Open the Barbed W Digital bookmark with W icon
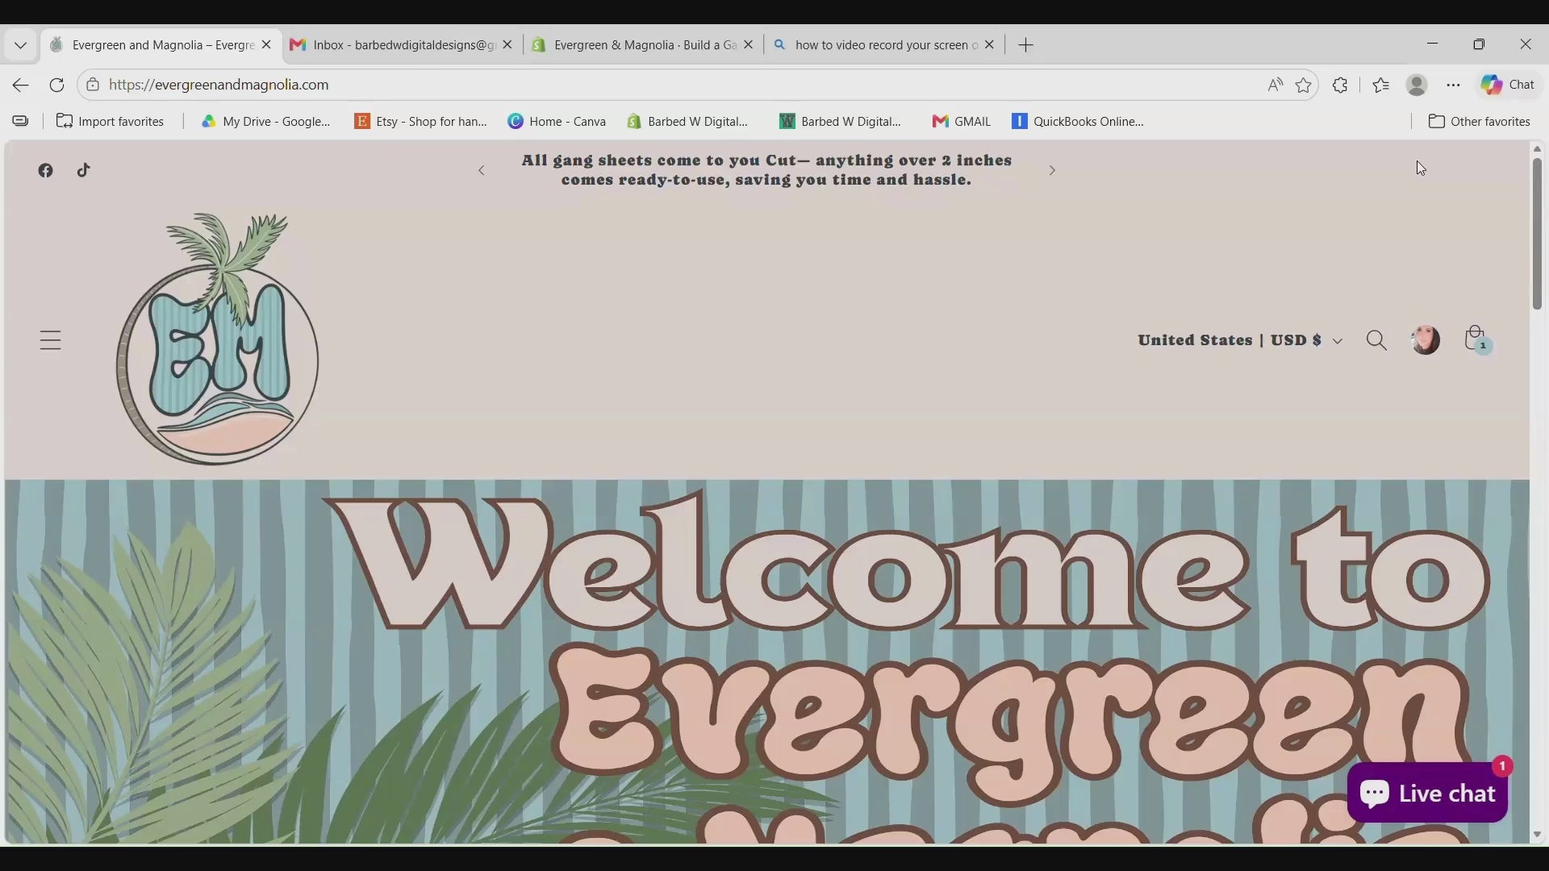 point(841,122)
